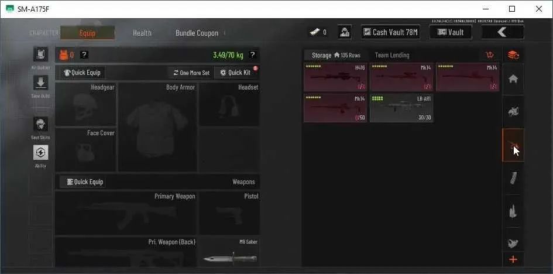Click the orange plus add icon
The width and height of the screenshot is (553, 274).
point(513,260)
